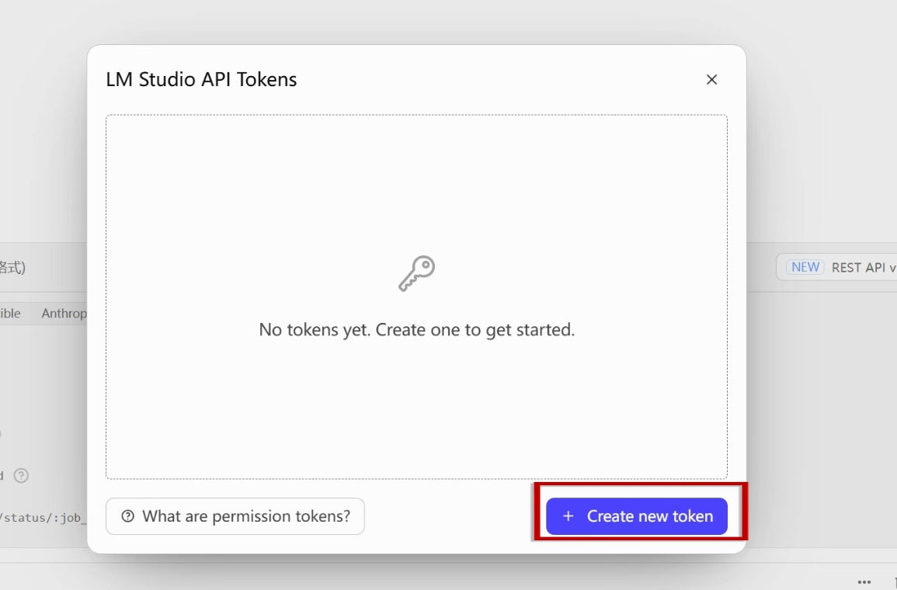
Task: Open the REST API v label on the right
Action: point(864,268)
